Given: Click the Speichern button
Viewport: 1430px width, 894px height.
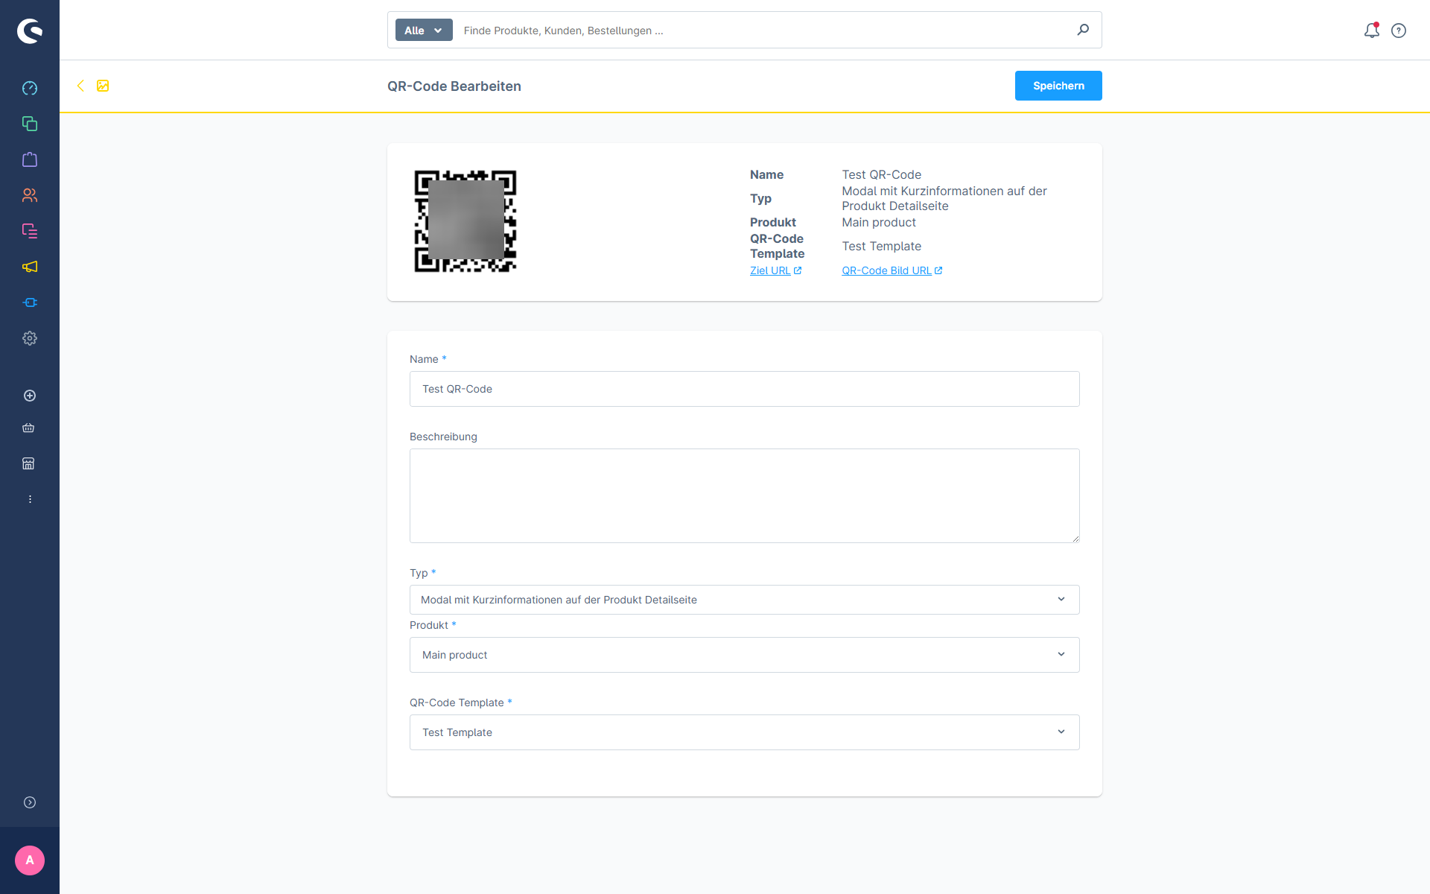Looking at the screenshot, I should click(1058, 86).
